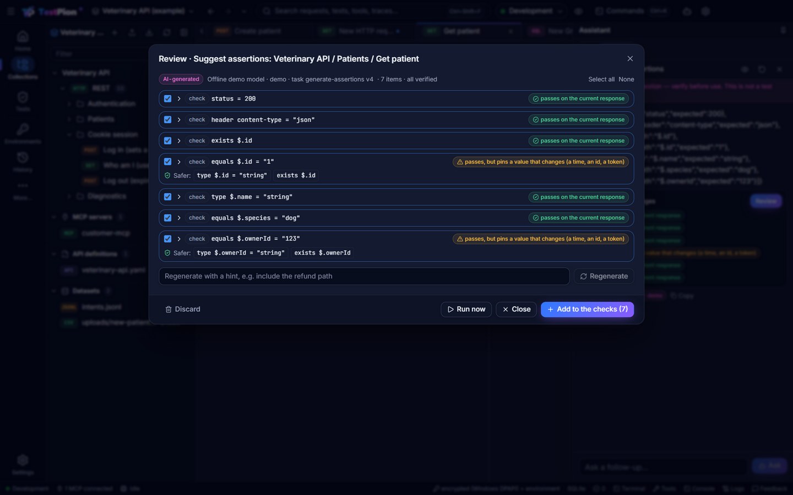793x495 pixels.
Task: Dismiss the review dialog with the X icon
Action: tap(630, 59)
